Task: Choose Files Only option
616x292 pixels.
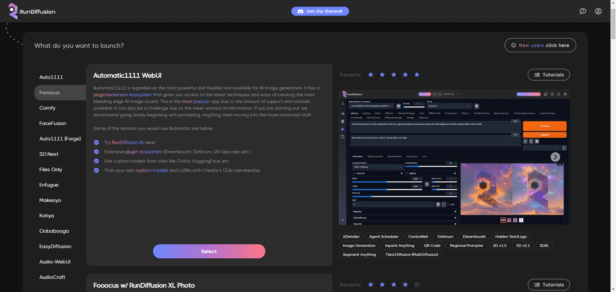Action: pos(60,170)
